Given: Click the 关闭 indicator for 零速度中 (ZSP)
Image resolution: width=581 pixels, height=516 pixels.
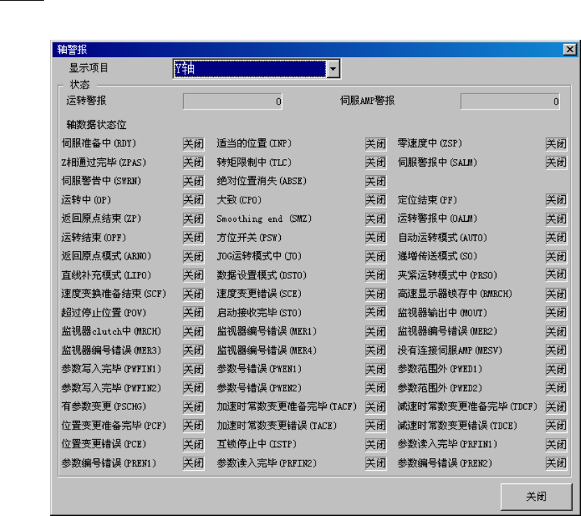Looking at the screenshot, I should click(x=556, y=144).
